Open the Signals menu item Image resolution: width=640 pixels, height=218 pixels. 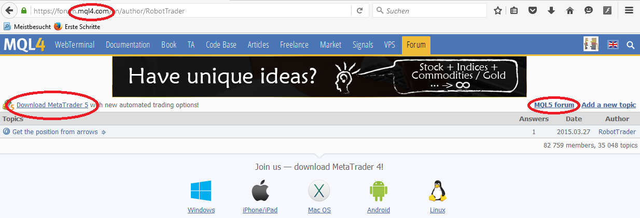(x=363, y=45)
